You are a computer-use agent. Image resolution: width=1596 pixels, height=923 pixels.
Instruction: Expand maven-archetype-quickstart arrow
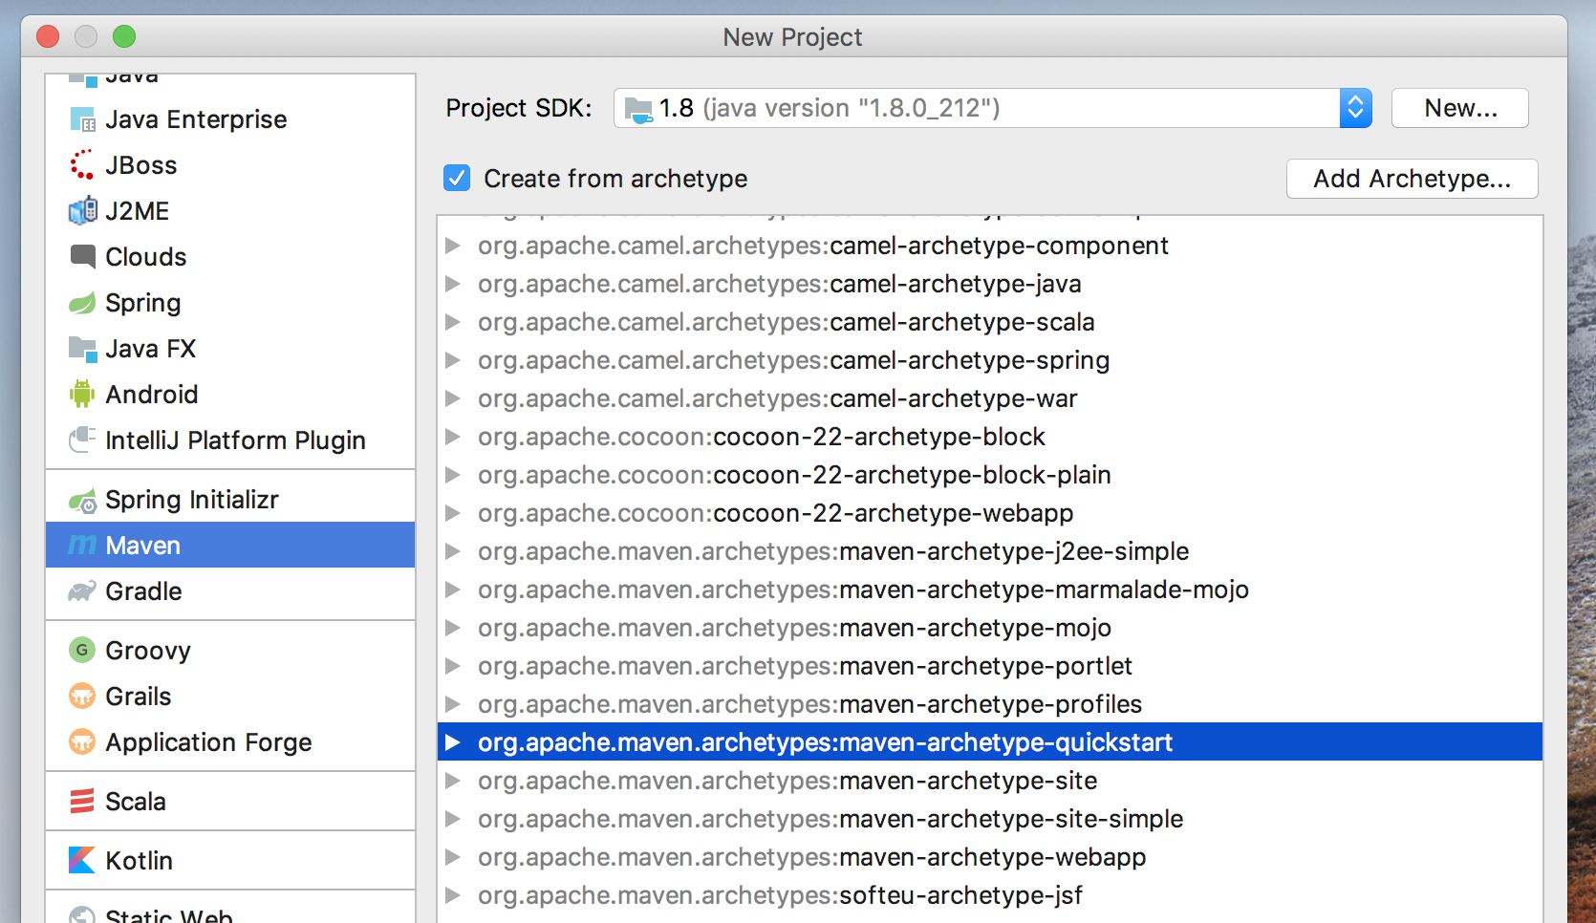(x=453, y=742)
